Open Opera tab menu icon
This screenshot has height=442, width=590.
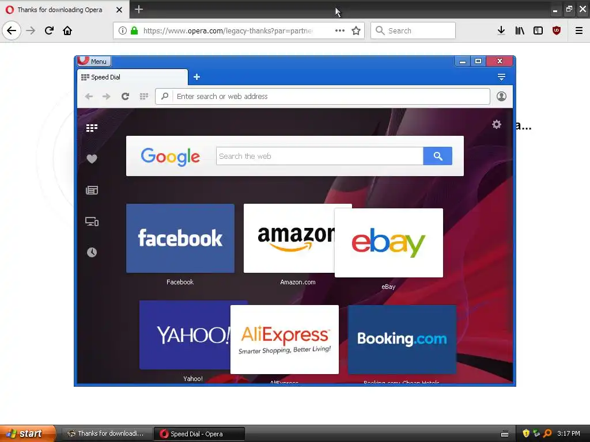(501, 77)
